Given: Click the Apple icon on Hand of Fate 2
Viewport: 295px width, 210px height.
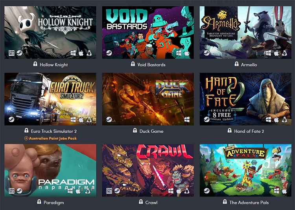Looking at the screenshot, I should pyautogui.click(x=276, y=119).
